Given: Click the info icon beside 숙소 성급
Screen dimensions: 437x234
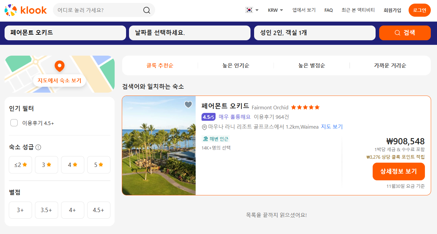Looking at the screenshot, I should tap(38, 147).
